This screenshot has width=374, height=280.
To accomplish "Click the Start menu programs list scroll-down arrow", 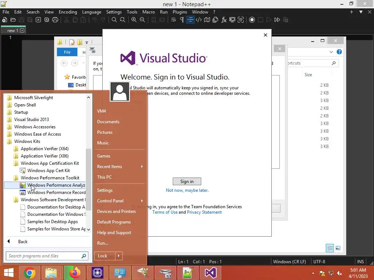I will (x=88, y=230).
